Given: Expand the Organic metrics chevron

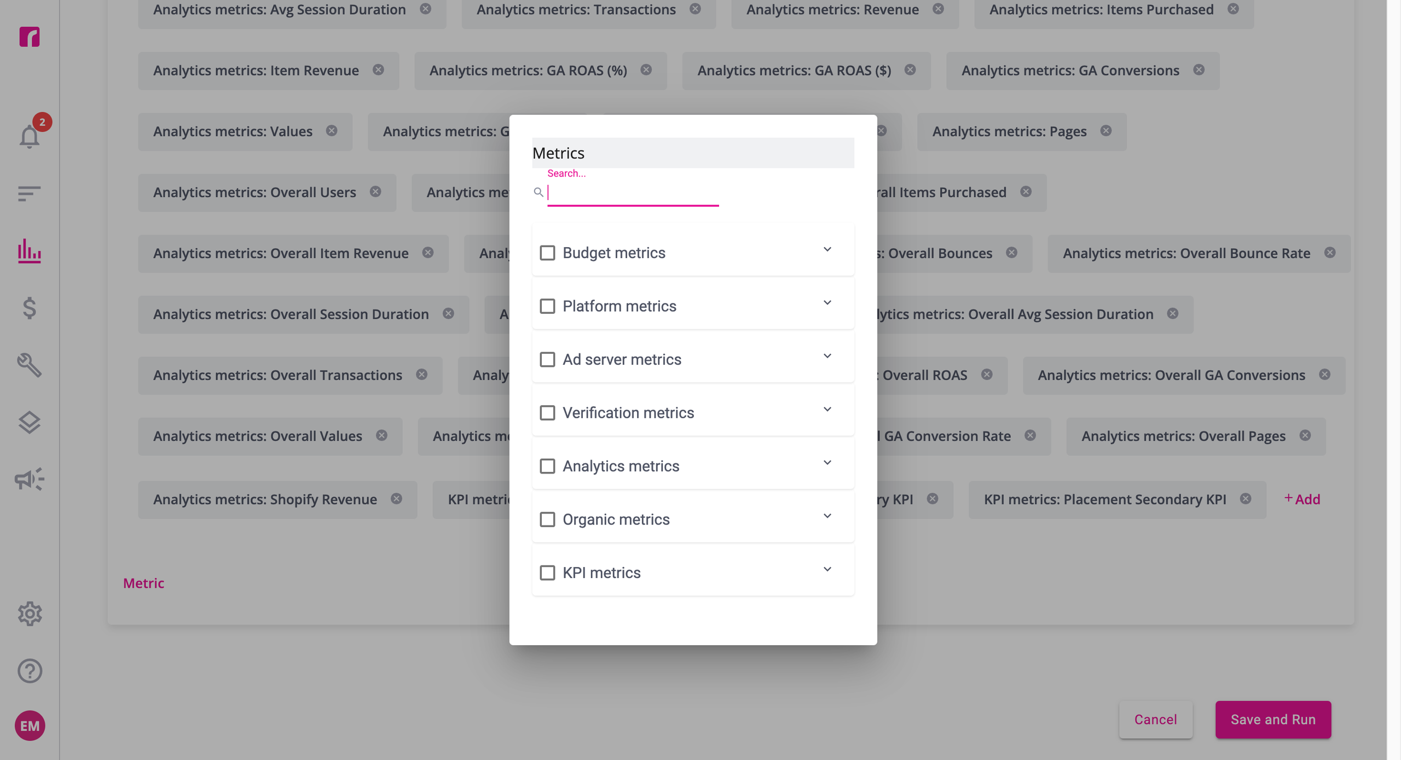Looking at the screenshot, I should (x=827, y=516).
